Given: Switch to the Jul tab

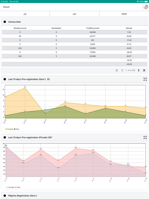Looking at the screenshot, I should (25, 14).
